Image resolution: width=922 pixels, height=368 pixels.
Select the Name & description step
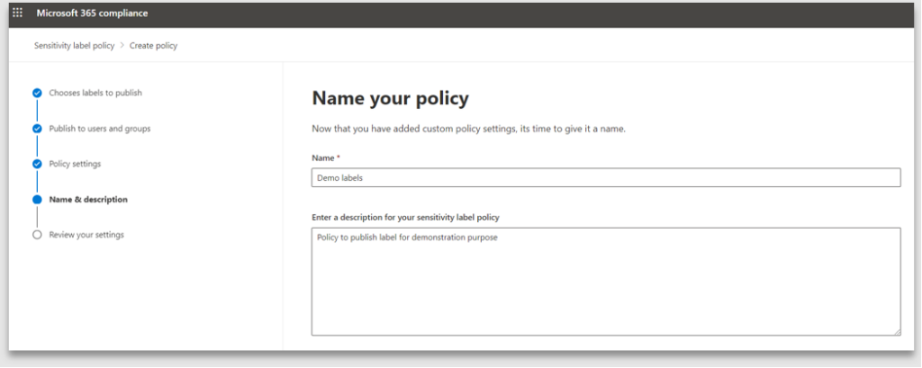tap(87, 200)
